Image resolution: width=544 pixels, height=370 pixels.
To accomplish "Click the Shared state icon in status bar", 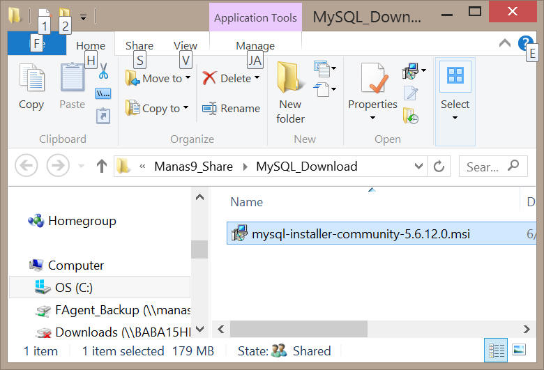I will (279, 350).
